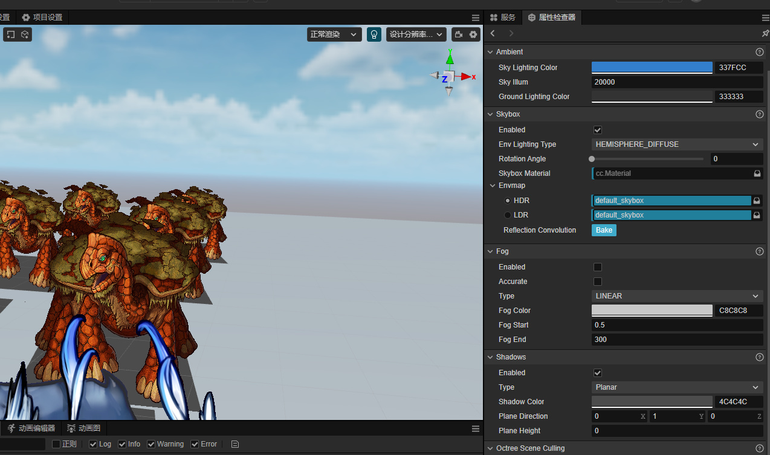Open help for Skybox section

coord(760,114)
